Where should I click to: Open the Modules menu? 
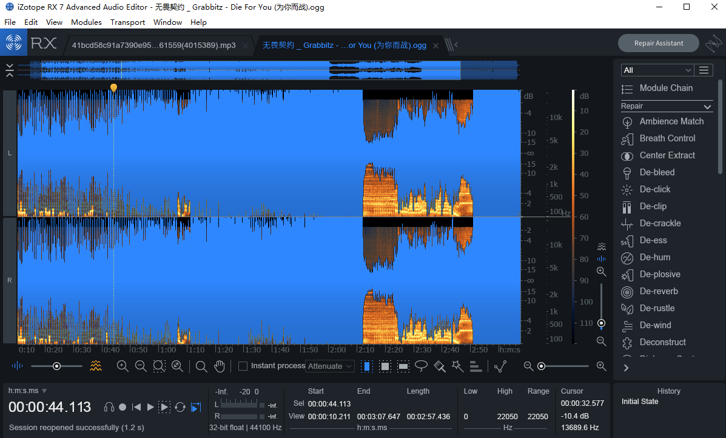[86, 22]
